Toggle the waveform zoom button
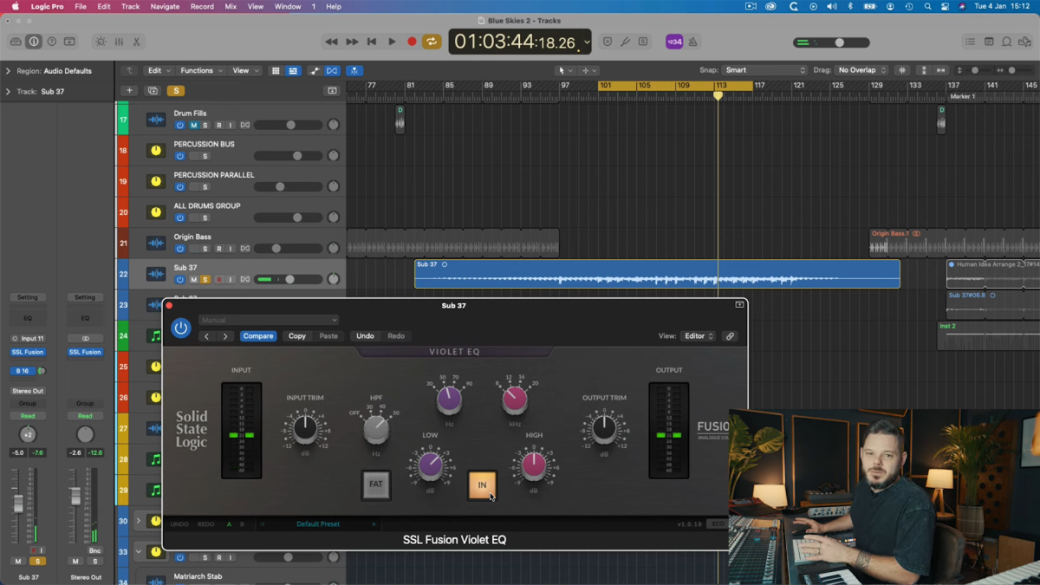The width and height of the screenshot is (1040, 585). [x=902, y=70]
